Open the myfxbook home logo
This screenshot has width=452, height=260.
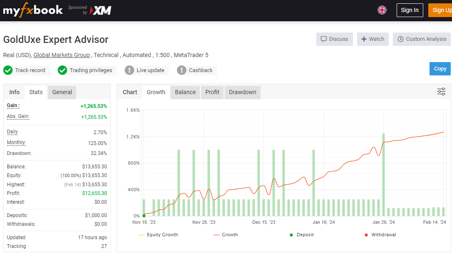pyautogui.click(x=33, y=10)
